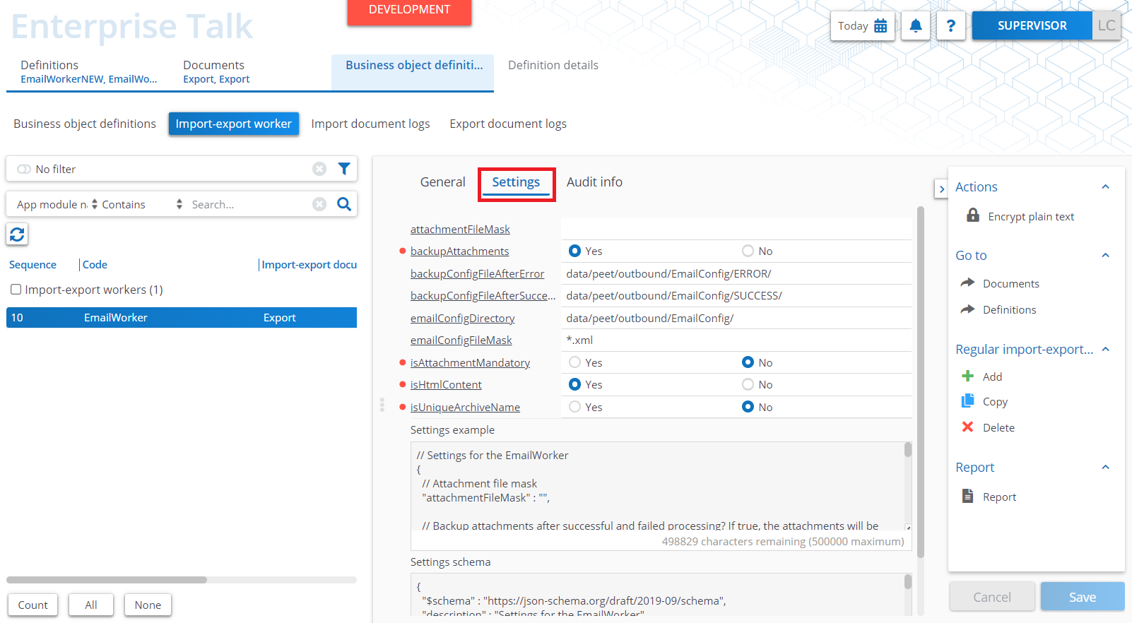Viewport: 1132px width, 623px height.
Task: Edit the emailConfigFileMask value field
Action: tap(736, 340)
